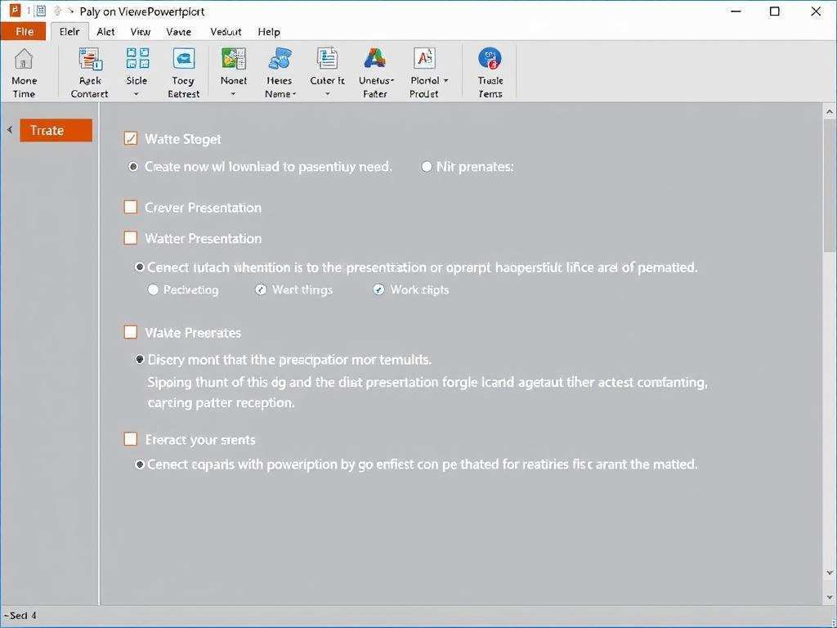
Task: Enable the Watter Presentation checkbox
Action: (131, 238)
